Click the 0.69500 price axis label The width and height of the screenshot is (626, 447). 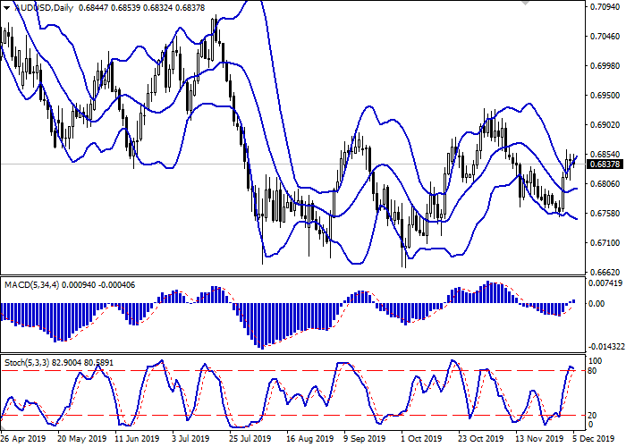pyautogui.click(x=605, y=95)
